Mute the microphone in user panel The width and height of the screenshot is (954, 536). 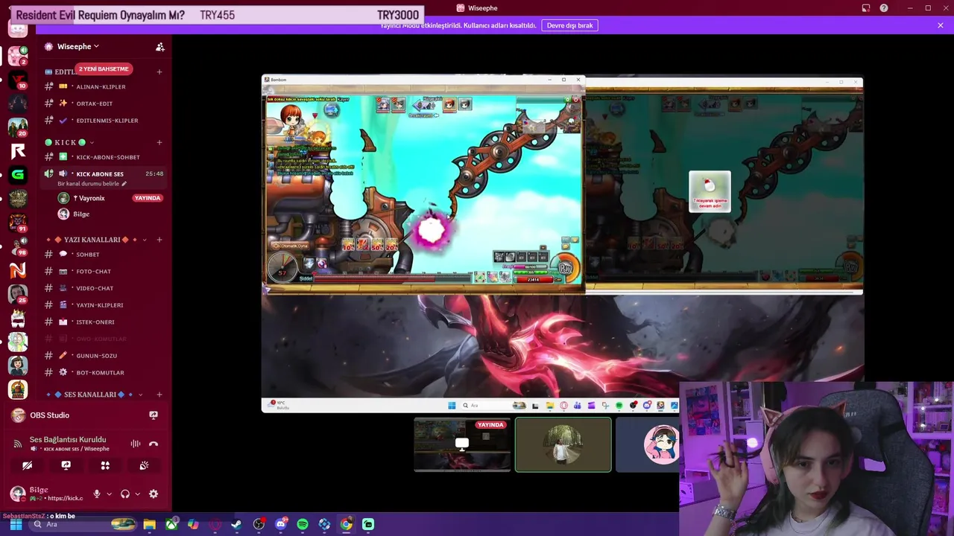[96, 494]
